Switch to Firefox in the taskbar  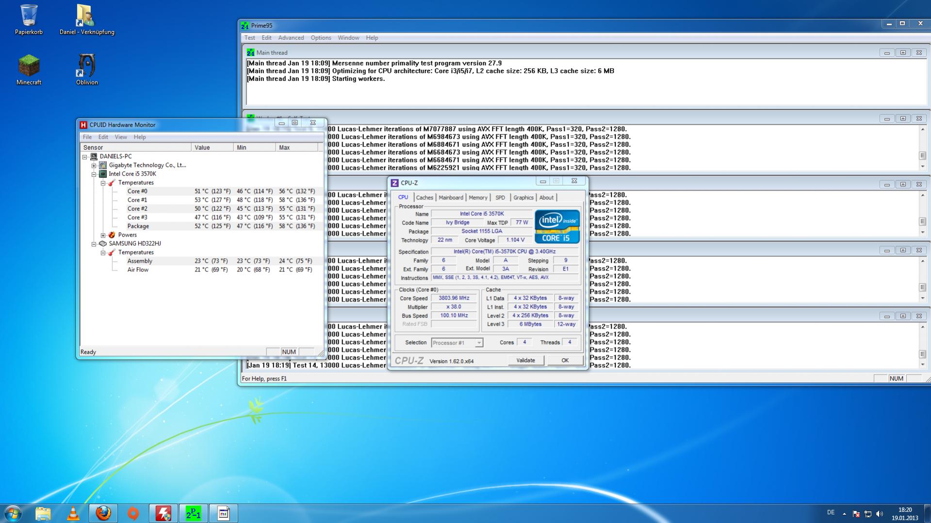[103, 513]
